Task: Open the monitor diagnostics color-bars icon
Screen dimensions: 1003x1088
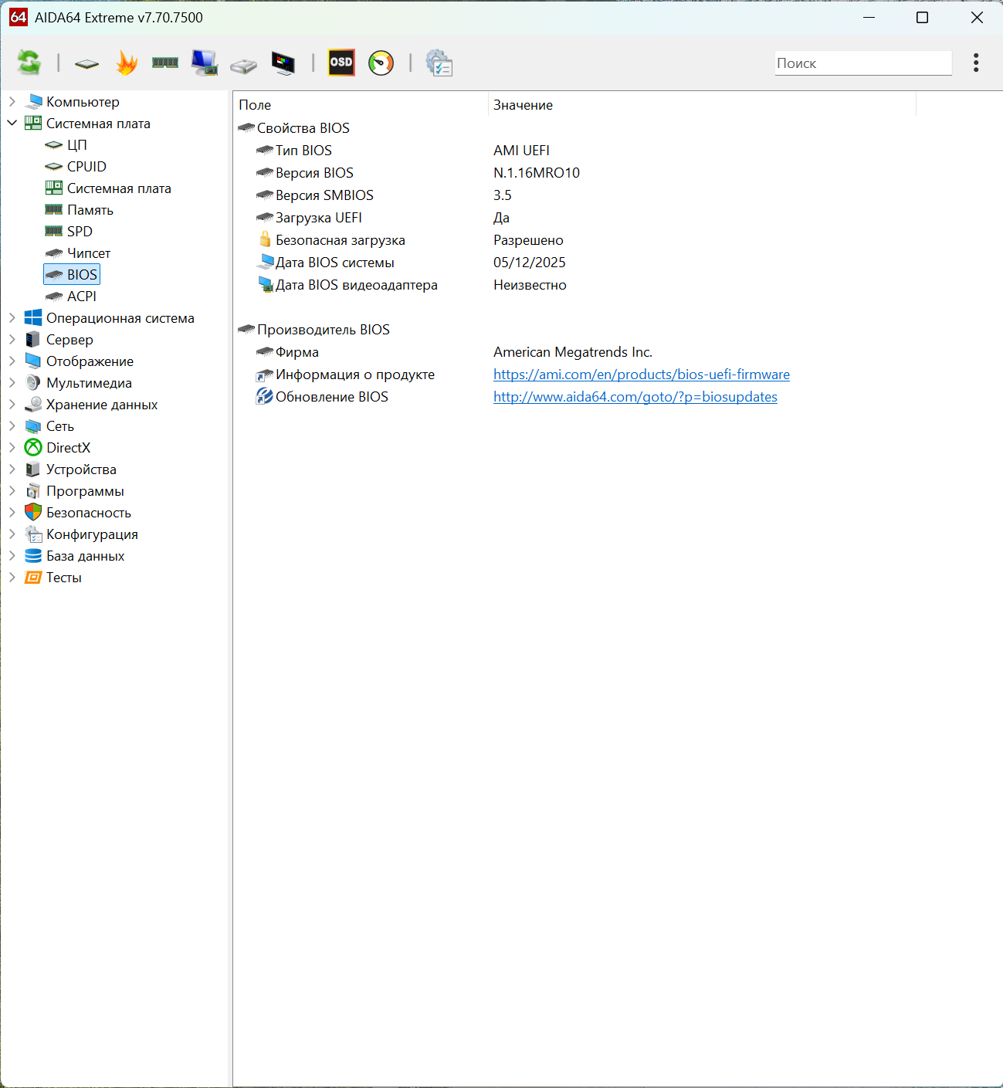Action: pos(283,63)
